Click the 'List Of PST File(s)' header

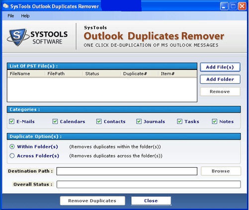pyautogui.click(x=102, y=66)
